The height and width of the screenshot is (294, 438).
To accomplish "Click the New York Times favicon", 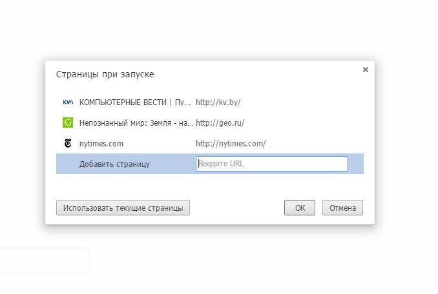I will 68,143.
